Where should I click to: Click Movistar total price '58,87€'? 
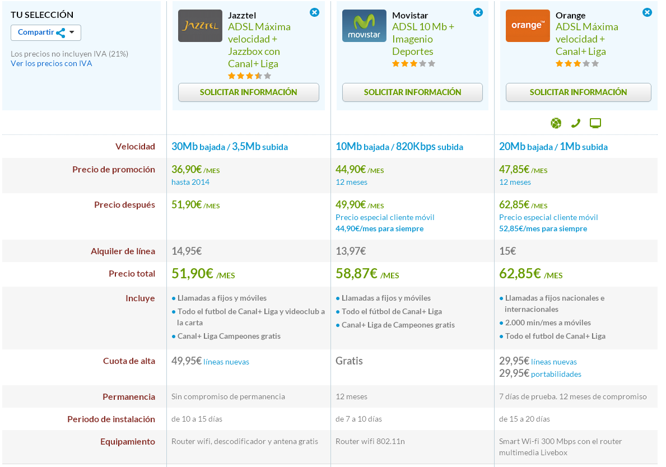[356, 274]
